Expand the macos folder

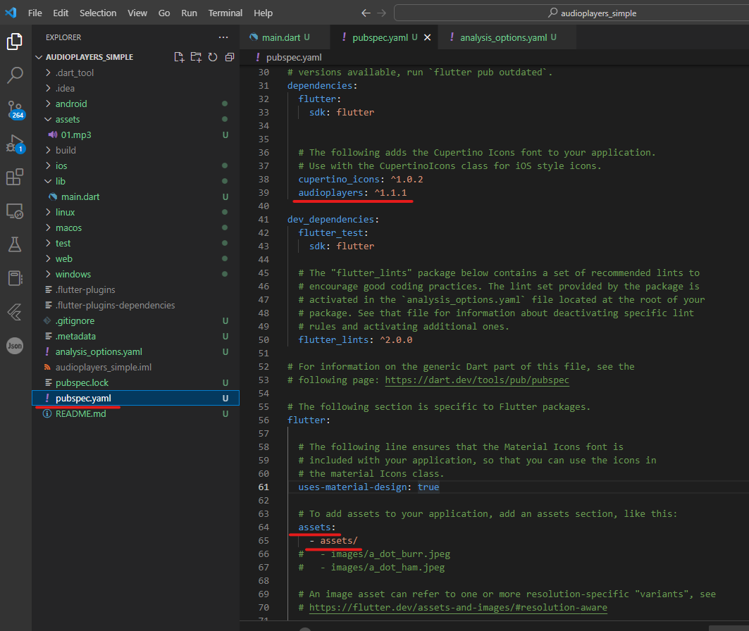pos(136,227)
